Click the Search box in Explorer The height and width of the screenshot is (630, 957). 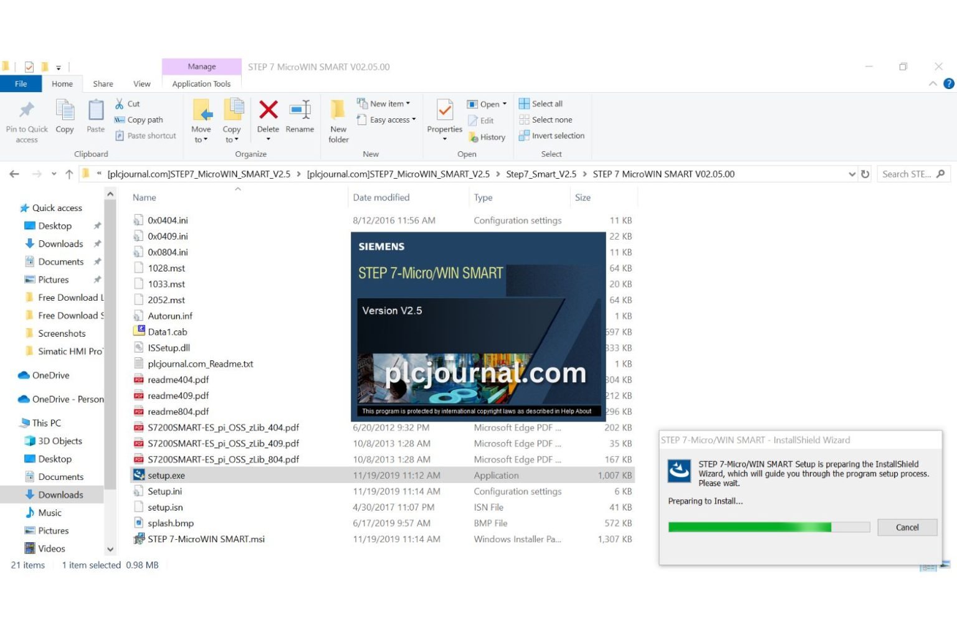click(x=907, y=174)
